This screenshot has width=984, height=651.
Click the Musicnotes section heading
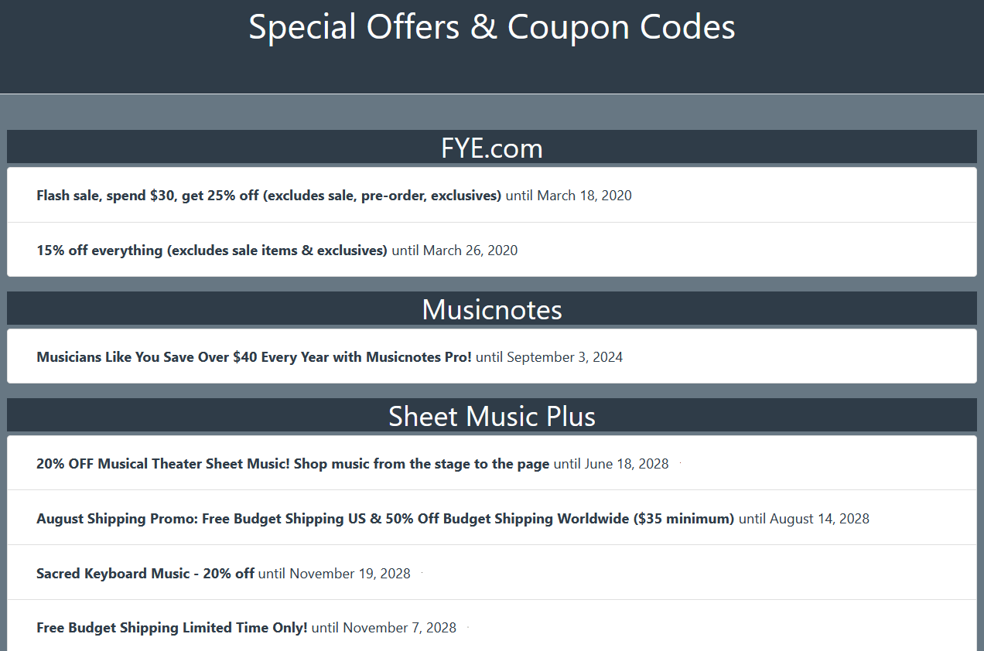click(x=492, y=309)
